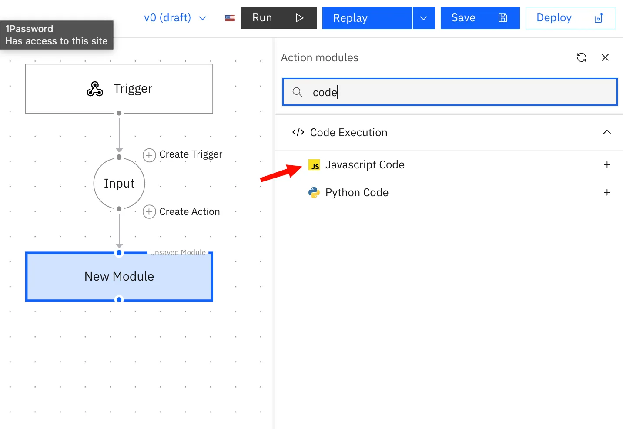Image resolution: width=623 pixels, height=429 pixels.
Task: Click the webhook icon in Trigger node
Action: point(95,89)
